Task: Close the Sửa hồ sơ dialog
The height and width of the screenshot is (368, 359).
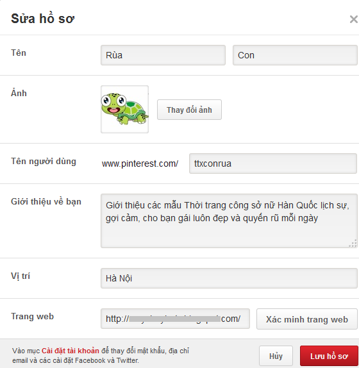Action: (x=354, y=19)
